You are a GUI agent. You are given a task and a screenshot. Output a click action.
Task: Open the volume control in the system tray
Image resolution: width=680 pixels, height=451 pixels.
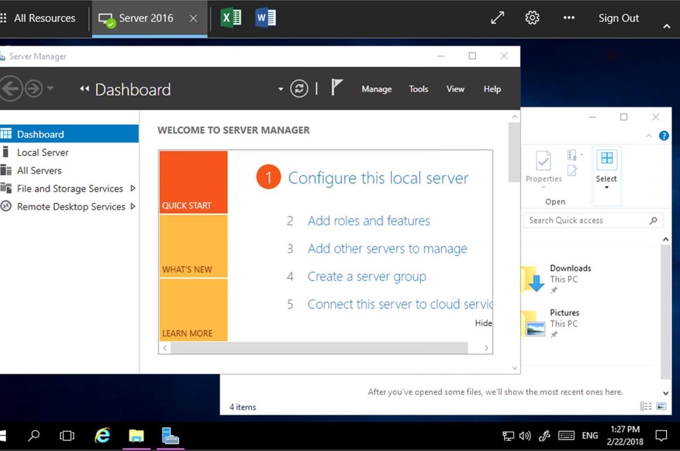[525, 436]
